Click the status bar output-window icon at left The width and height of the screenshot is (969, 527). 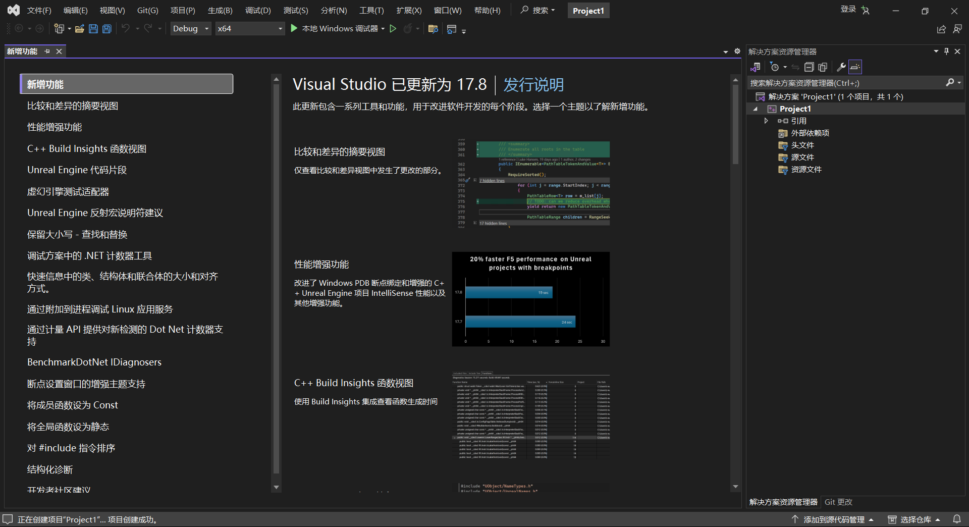point(8,519)
